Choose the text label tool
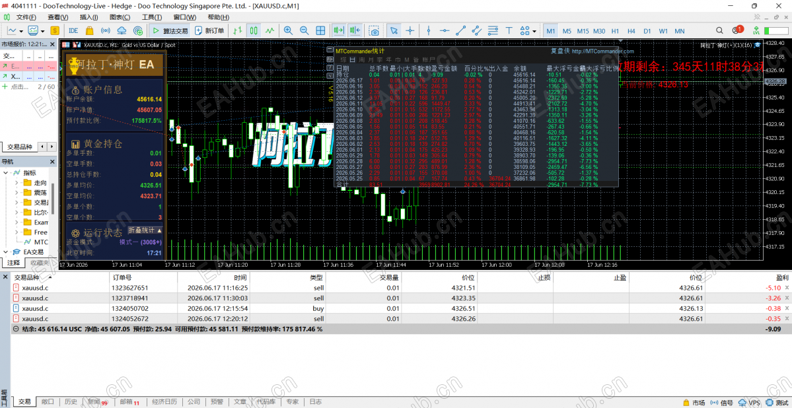Screen dimensions: 792x408 click(x=509, y=31)
